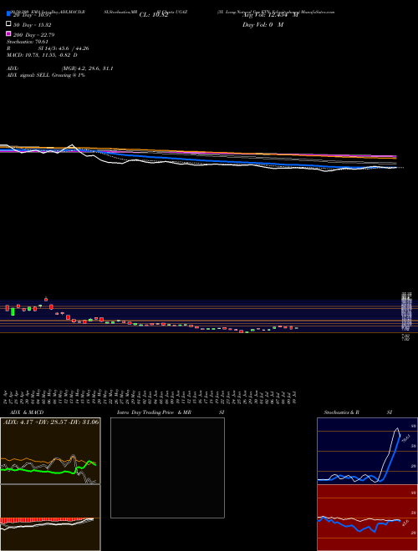Click the 'Day Vol: 0 M' text
Viewport: 418px width, 551px height.
click(x=263, y=24)
